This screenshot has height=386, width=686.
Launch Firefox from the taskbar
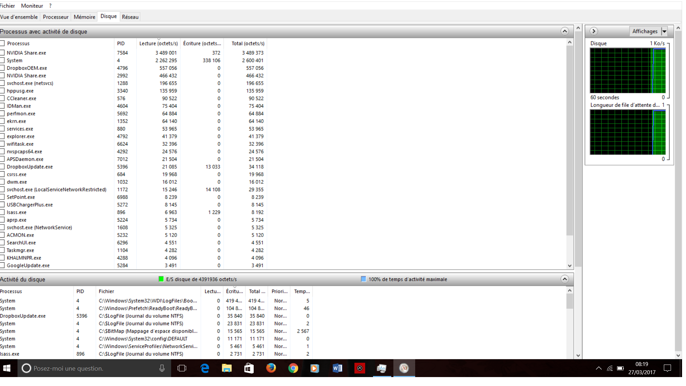coord(271,368)
